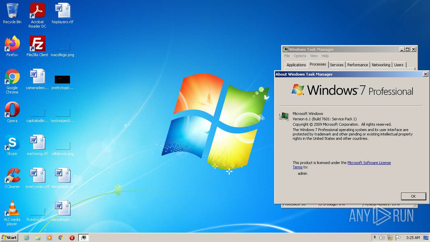Select the macollege.png file icon
This screenshot has width=430, height=242.
(62, 46)
